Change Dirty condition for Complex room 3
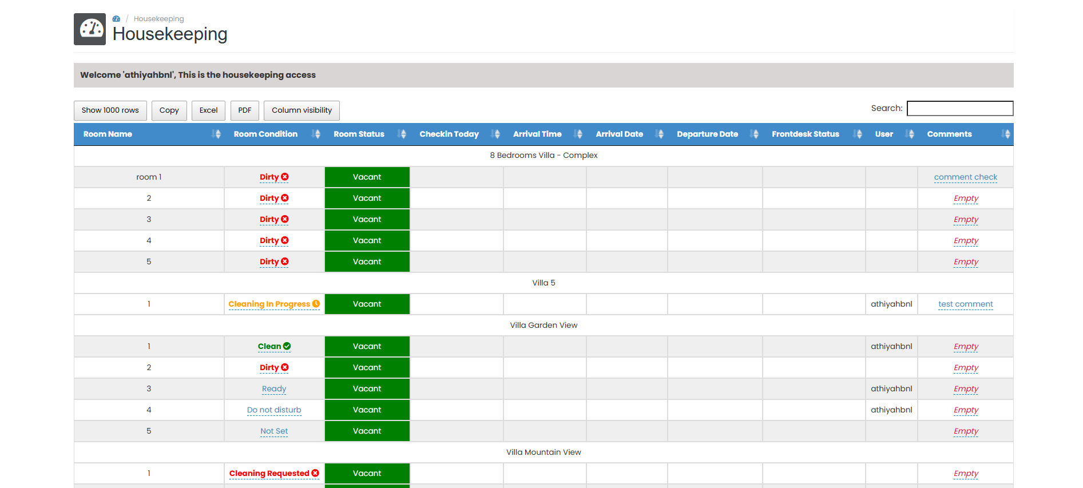1083x488 pixels. coord(274,220)
